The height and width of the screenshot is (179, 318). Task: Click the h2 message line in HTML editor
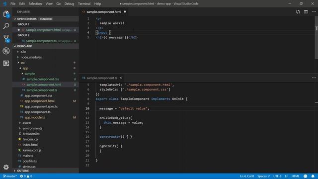click(117, 38)
